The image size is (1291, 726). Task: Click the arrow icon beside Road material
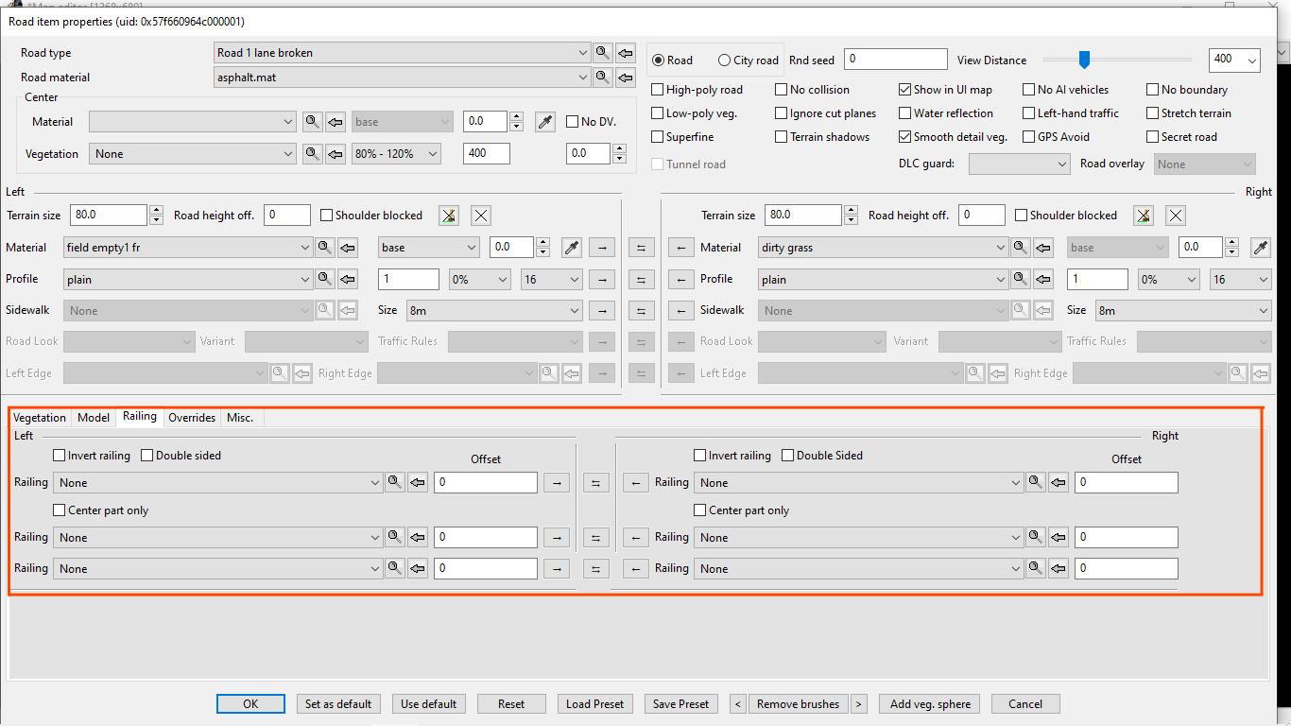pos(625,78)
